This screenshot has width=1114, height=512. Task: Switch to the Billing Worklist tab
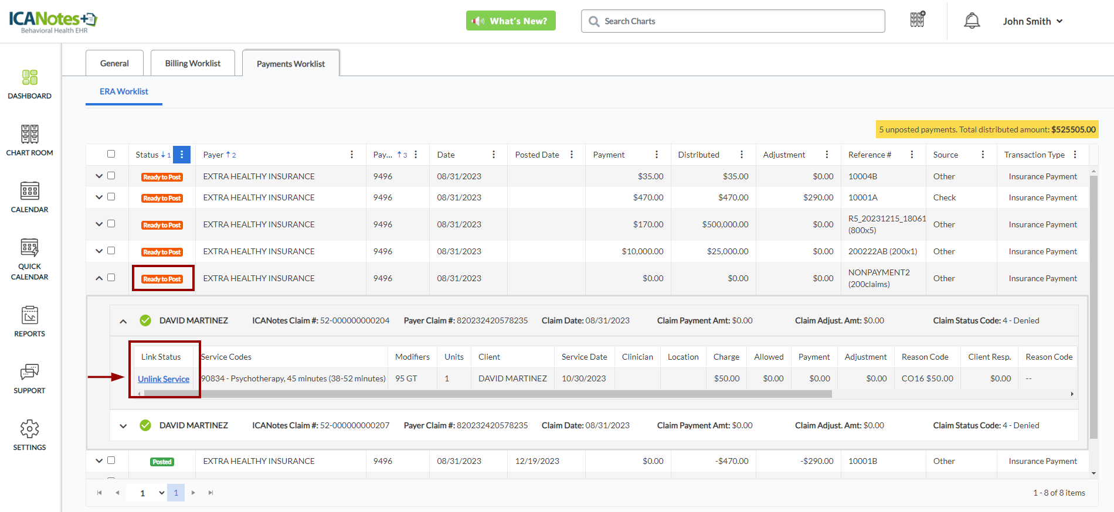point(192,63)
